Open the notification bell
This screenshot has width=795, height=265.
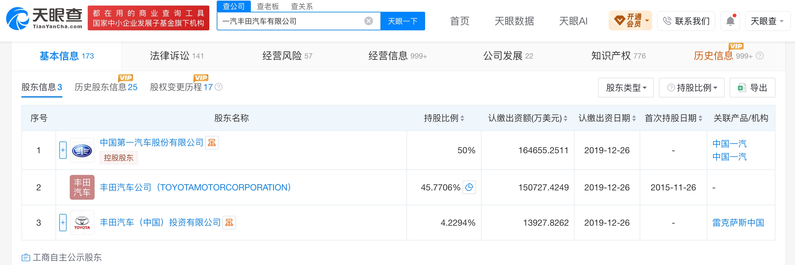coord(730,21)
